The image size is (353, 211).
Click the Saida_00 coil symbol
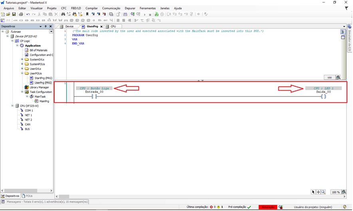click(x=323, y=97)
